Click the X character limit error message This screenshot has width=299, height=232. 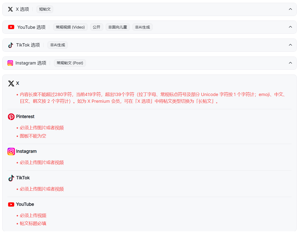[153, 98]
